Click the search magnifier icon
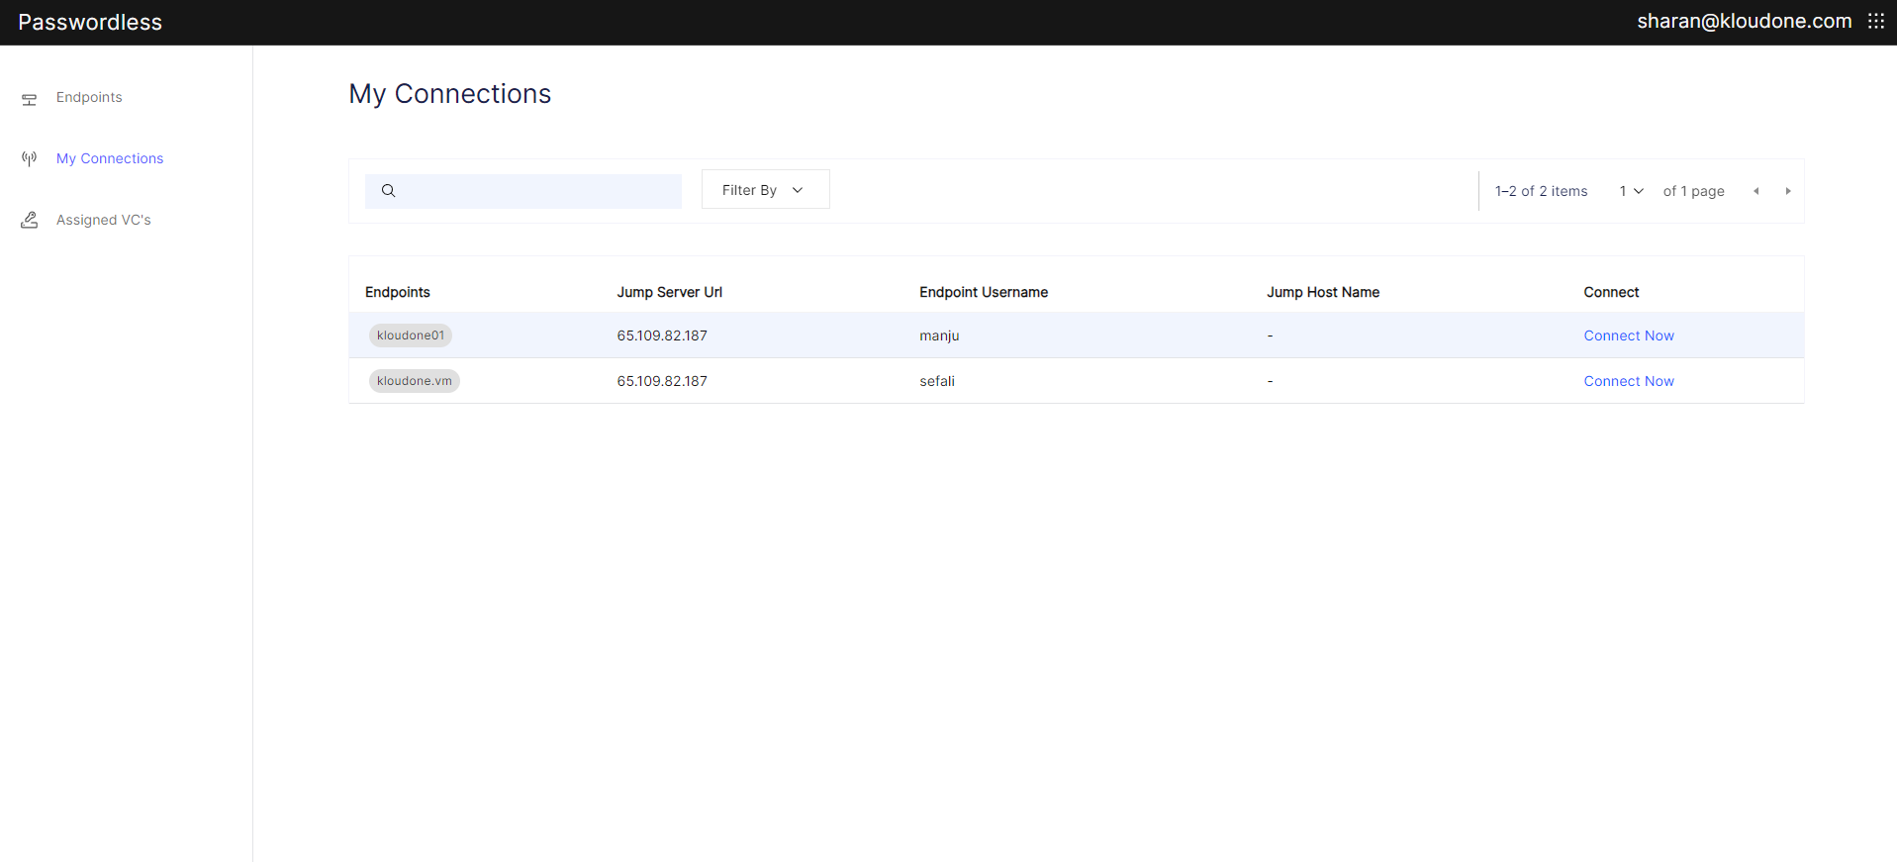1897x862 pixels. tap(388, 191)
